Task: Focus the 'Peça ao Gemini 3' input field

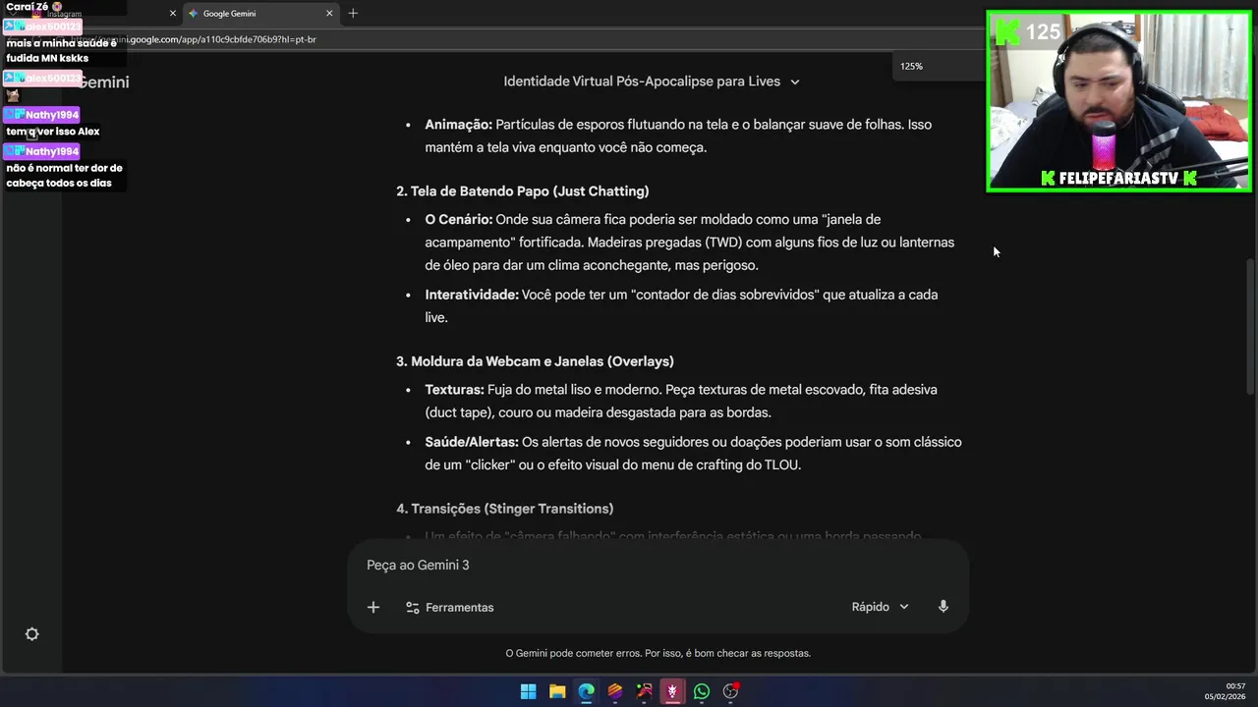Action: pos(657,565)
